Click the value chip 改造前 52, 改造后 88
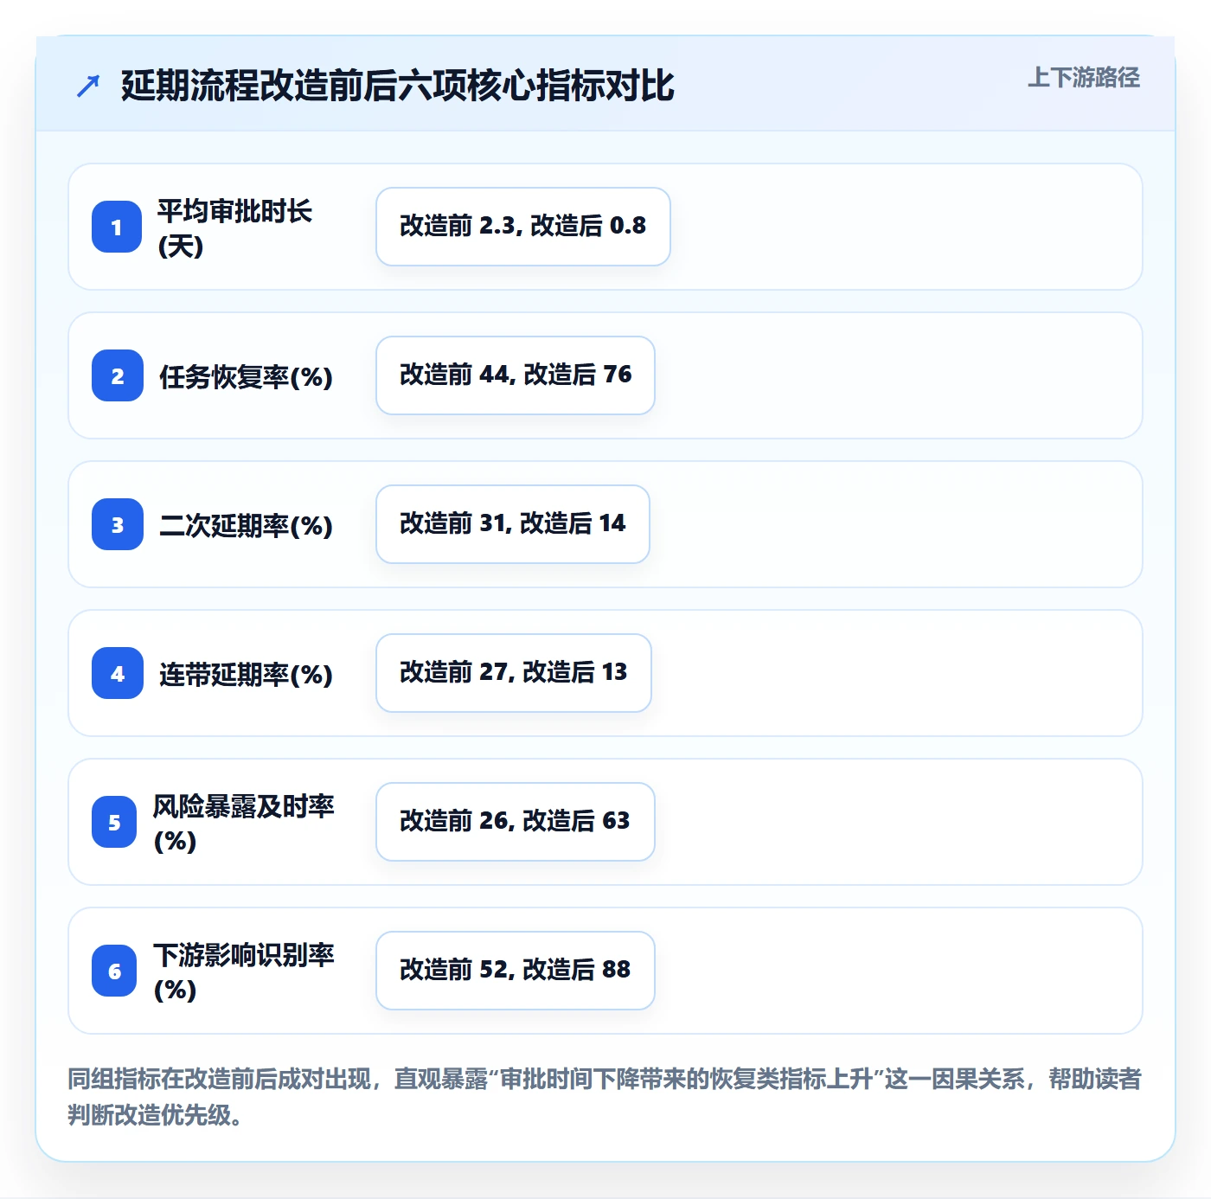 coord(516,971)
